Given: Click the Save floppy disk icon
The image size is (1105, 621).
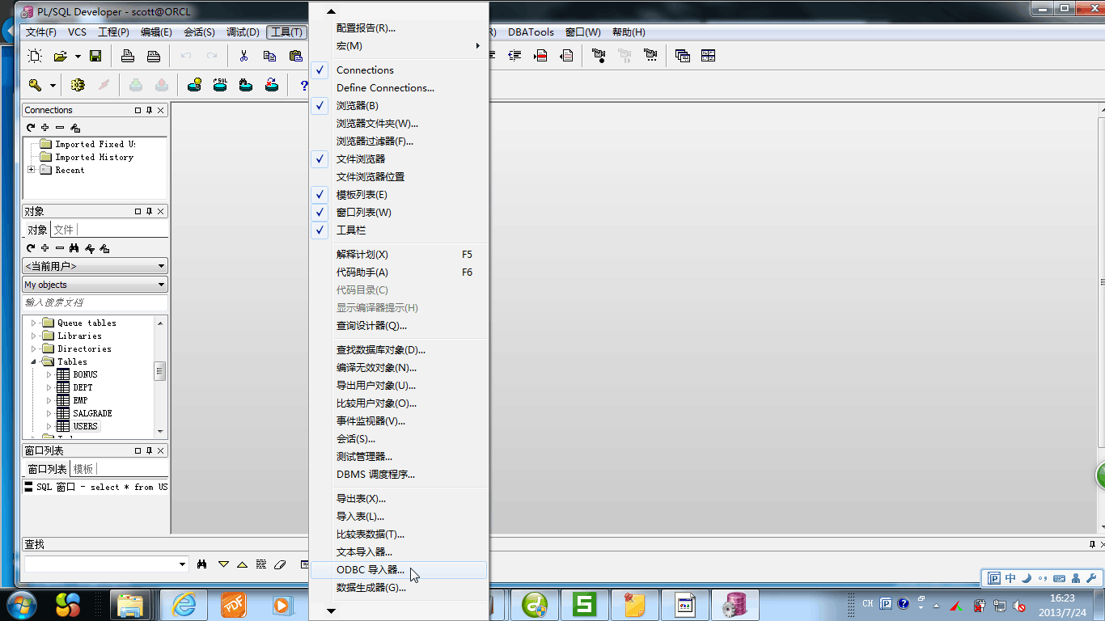Looking at the screenshot, I should [x=95, y=56].
